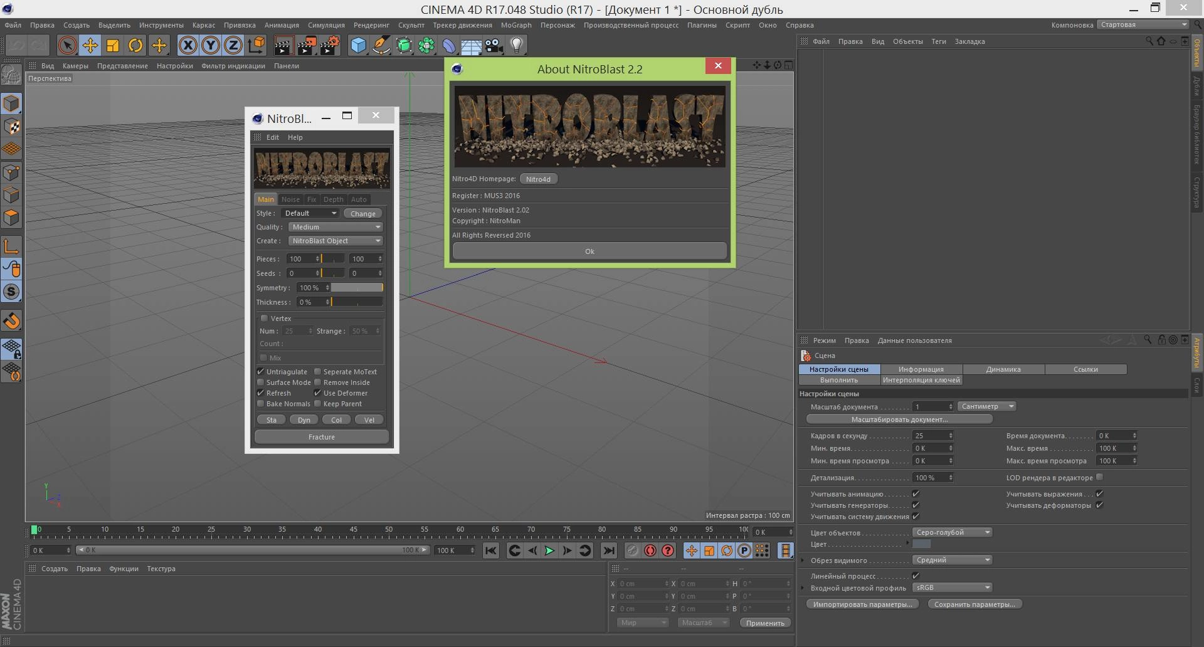Select the Rotate tool
This screenshot has width=1204, height=647.
point(135,45)
